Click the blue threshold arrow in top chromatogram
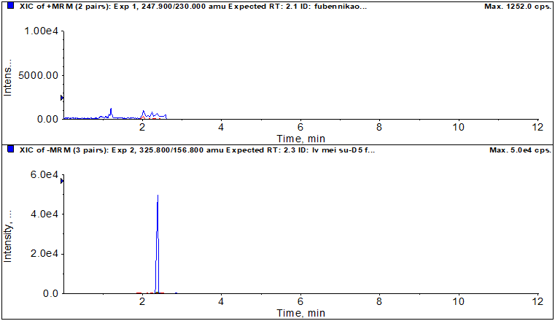This screenshot has width=555, height=321. (62, 98)
